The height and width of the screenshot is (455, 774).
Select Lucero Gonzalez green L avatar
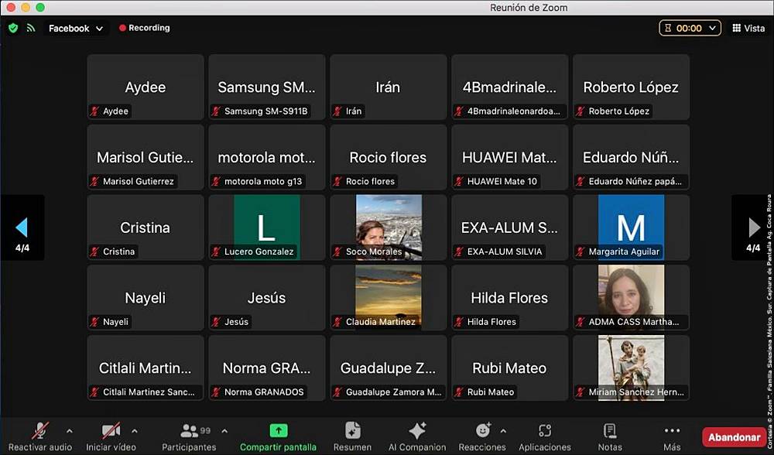(266, 227)
